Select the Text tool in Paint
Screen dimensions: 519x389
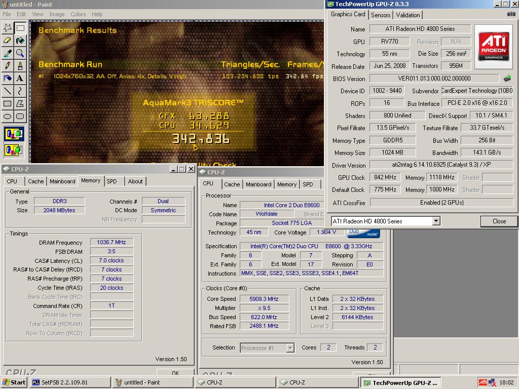click(20, 78)
